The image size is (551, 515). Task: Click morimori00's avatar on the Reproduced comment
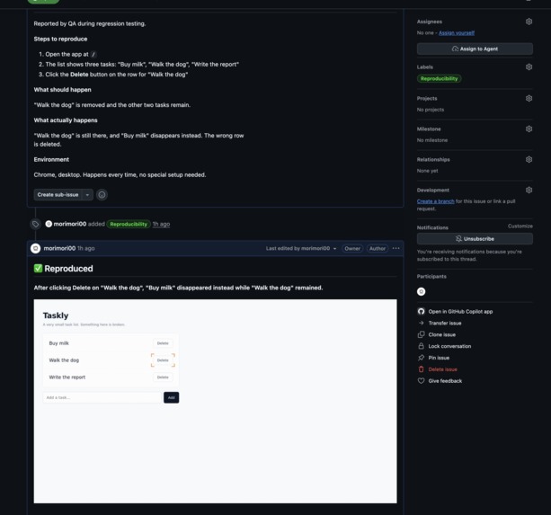pos(35,248)
